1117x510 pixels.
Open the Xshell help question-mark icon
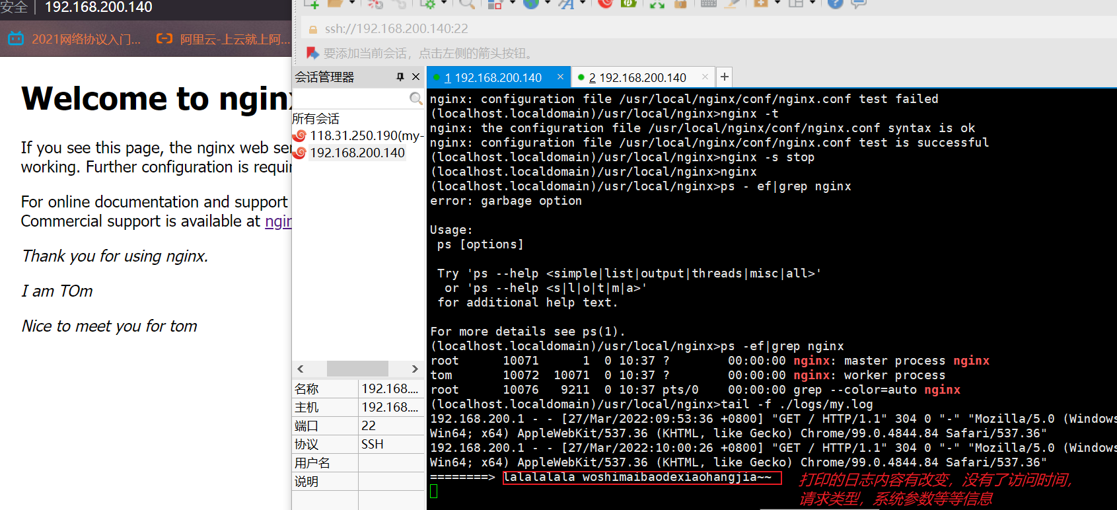[836, 3]
